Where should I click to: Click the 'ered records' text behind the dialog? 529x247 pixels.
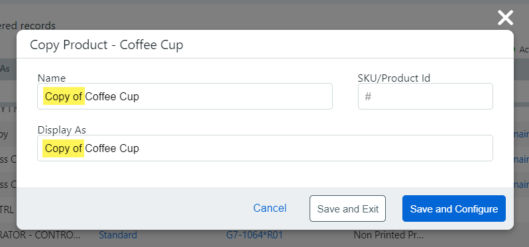(x=28, y=25)
